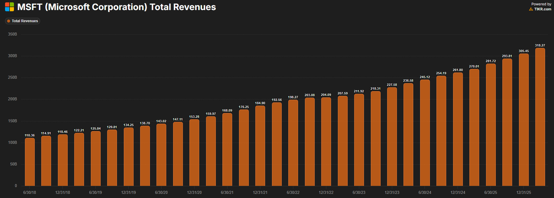The height and width of the screenshot is (198, 554).
Task: Click the TIKR.com logo in the corner
Action: click(x=540, y=9)
